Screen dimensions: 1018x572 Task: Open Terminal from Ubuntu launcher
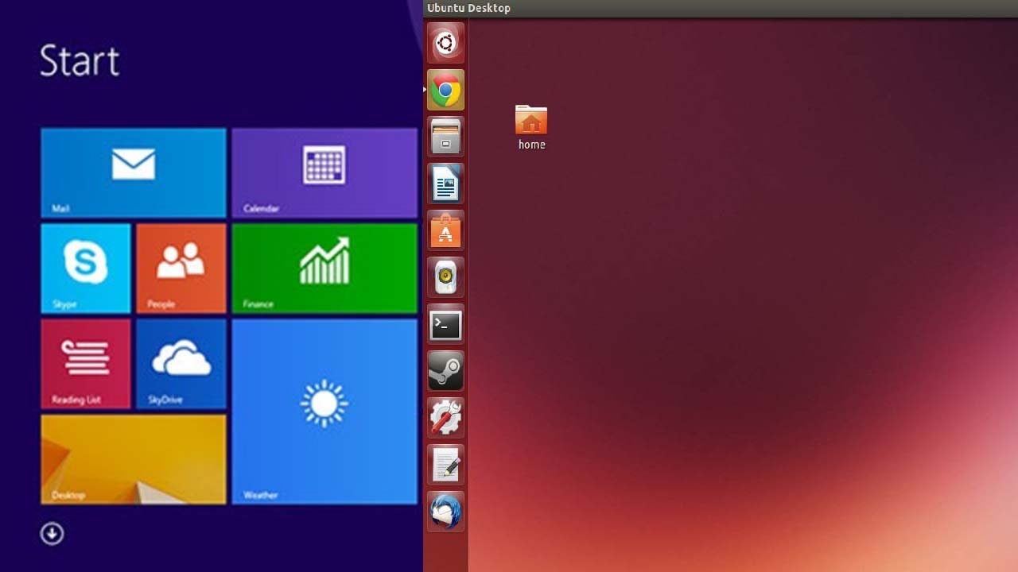(x=445, y=324)
